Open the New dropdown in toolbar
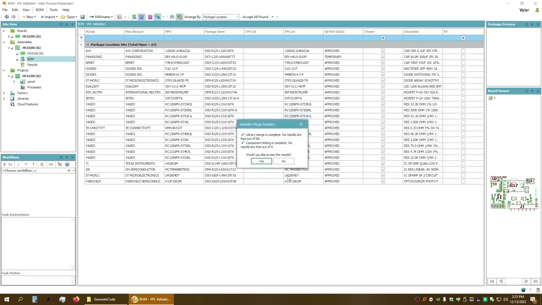The width and height of the screenshot is (542, 305). point(29,17)
